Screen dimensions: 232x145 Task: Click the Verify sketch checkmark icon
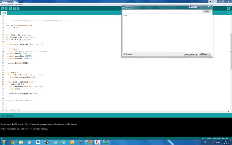pos(2,8)
